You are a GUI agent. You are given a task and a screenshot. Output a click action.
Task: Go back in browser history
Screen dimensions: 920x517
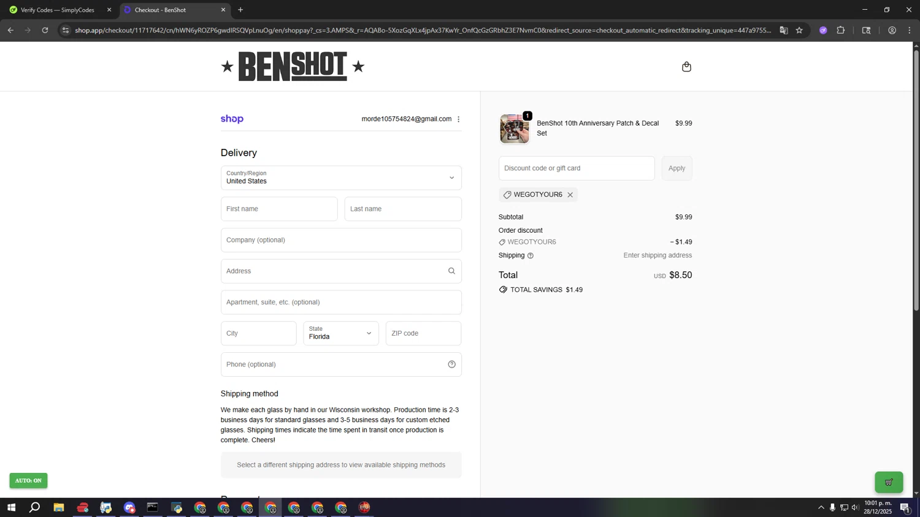click(10, 30)
